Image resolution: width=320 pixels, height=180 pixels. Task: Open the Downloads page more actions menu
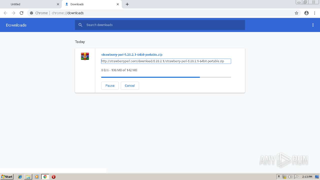coord(313,25)
